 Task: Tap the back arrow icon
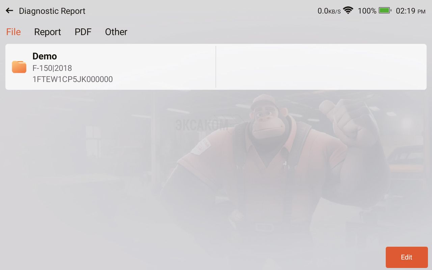pos(9,11)
